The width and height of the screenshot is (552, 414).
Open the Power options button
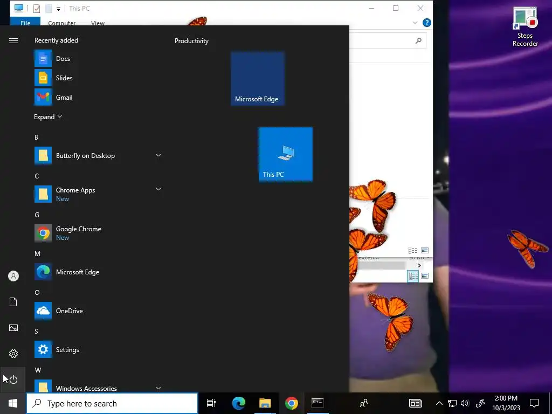(13, 379)
